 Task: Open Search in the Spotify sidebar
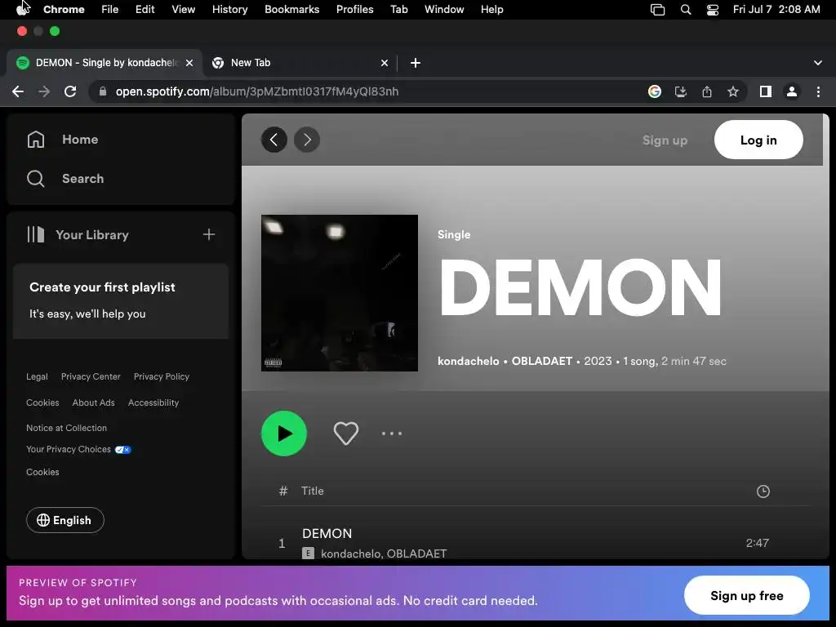click(65, 179)
